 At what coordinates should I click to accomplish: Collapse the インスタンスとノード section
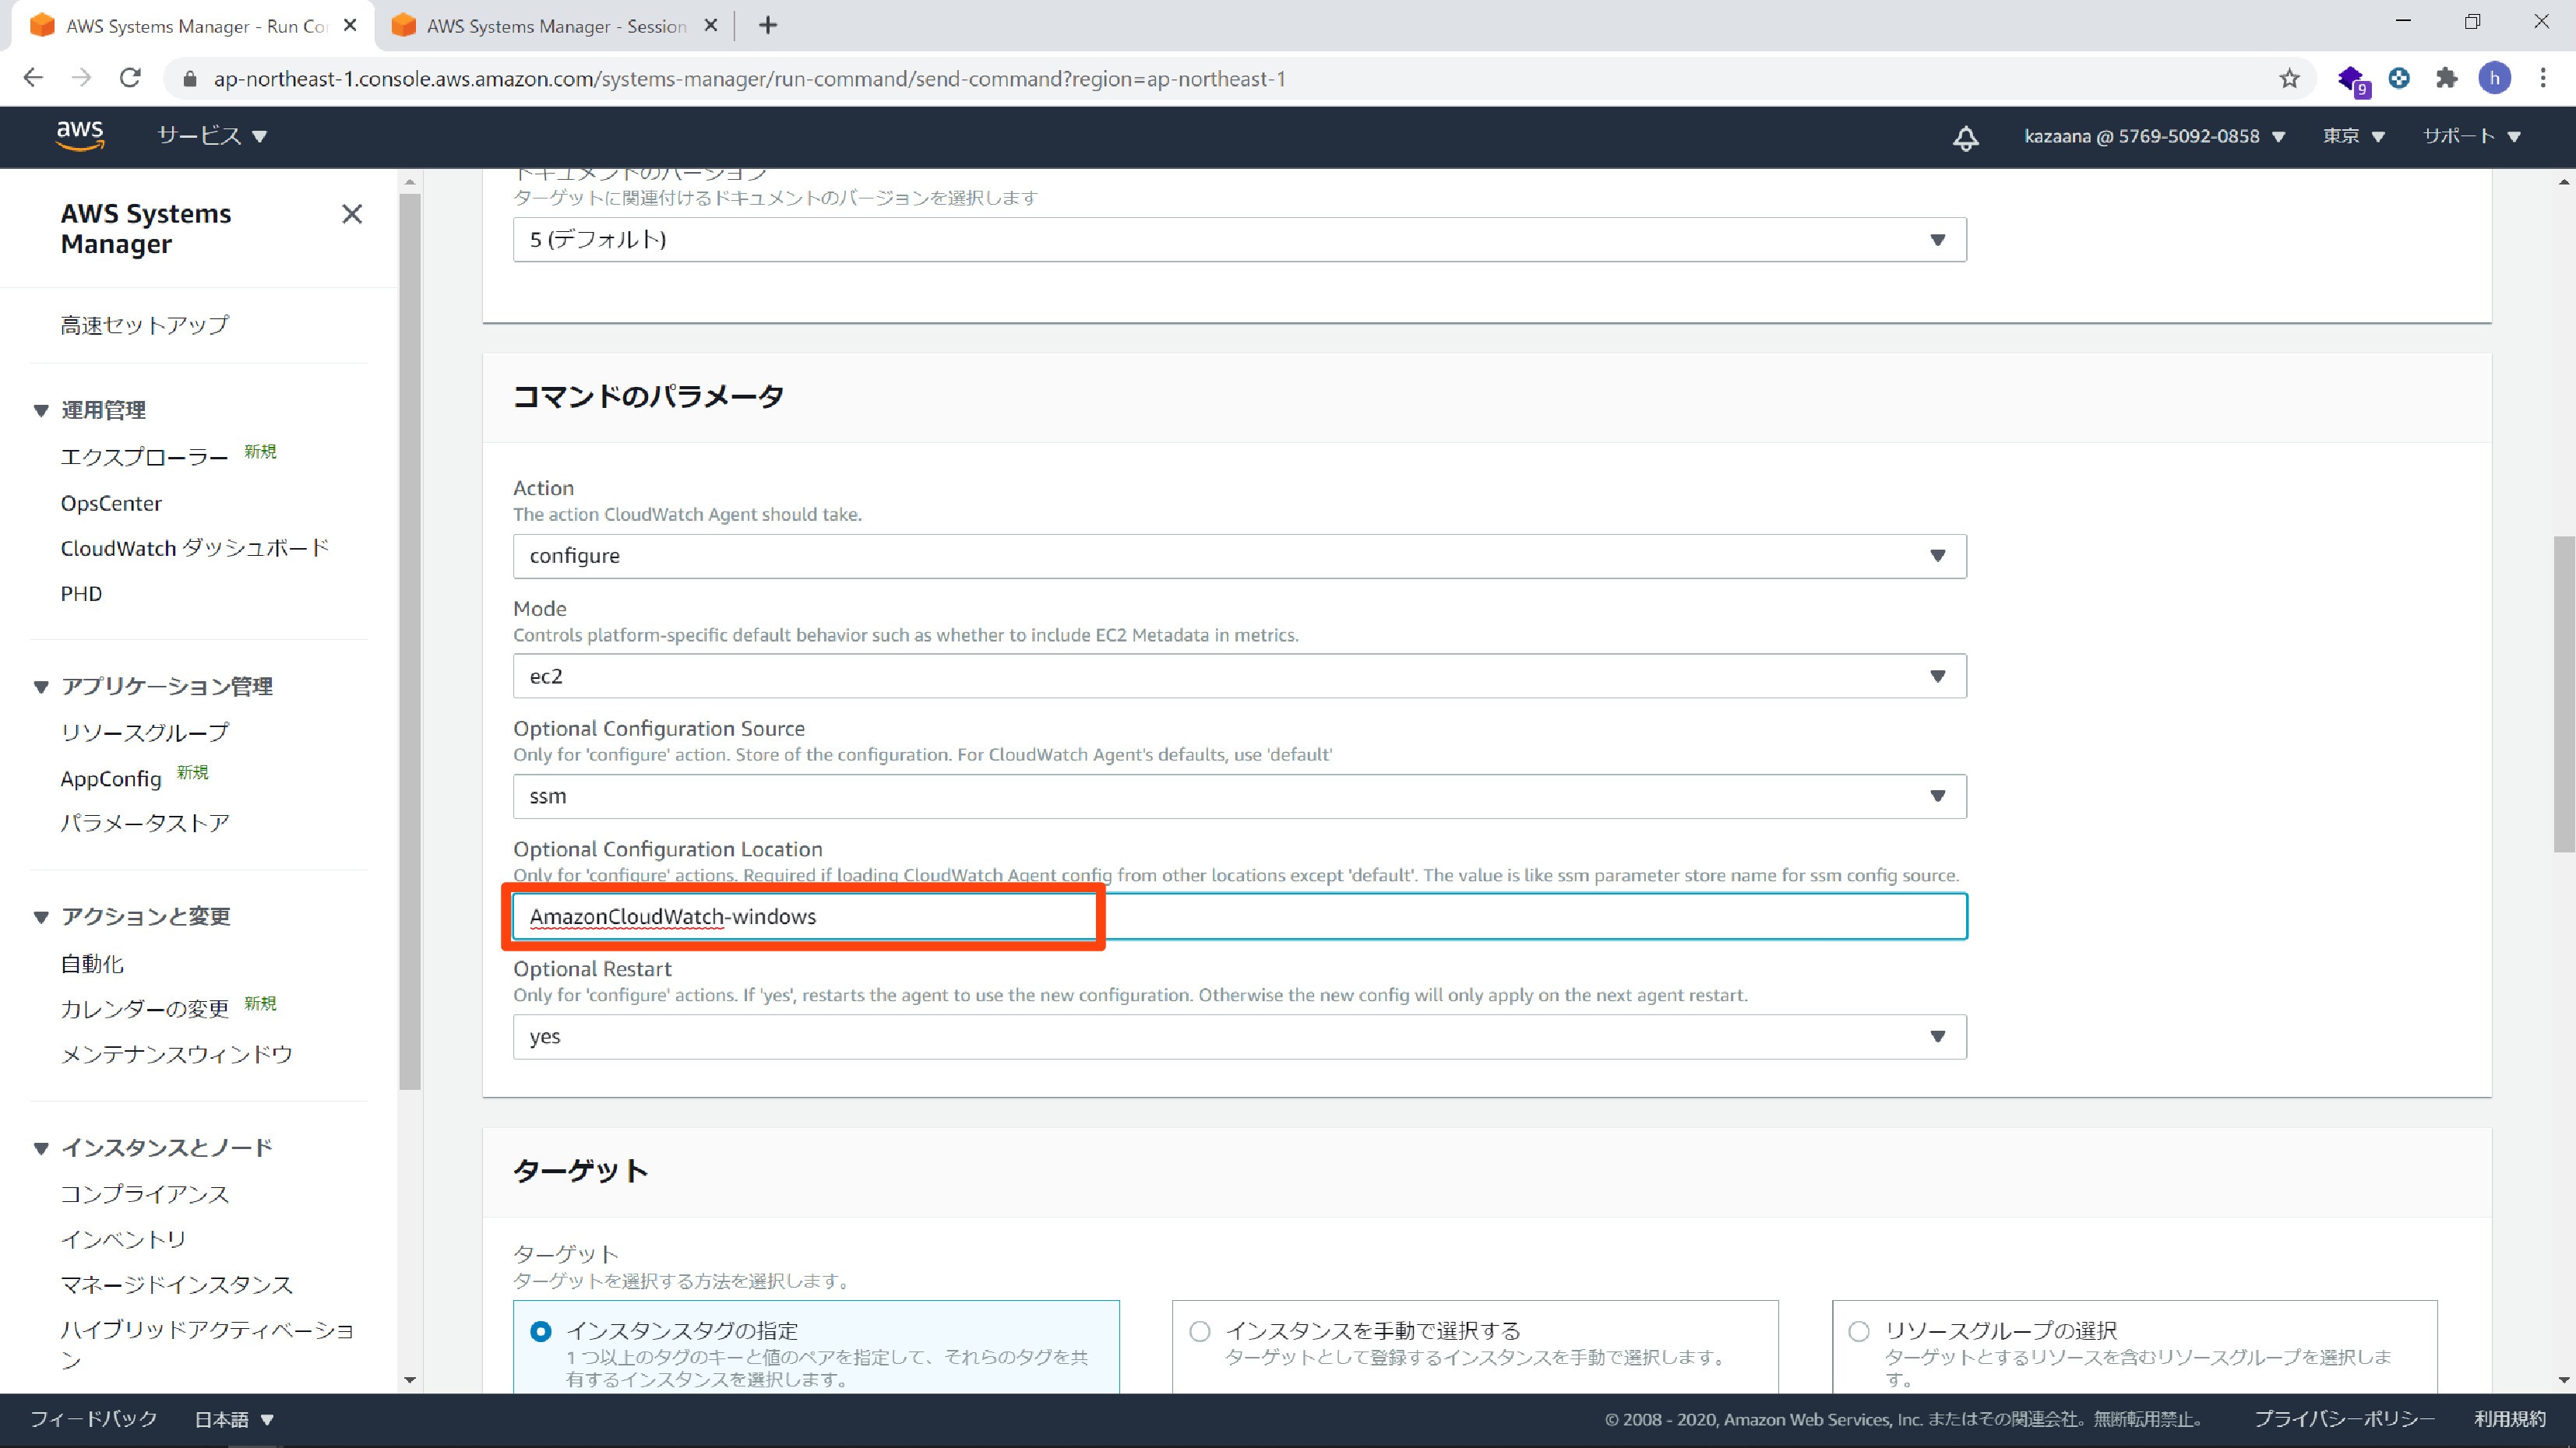tap(41, 1148)
